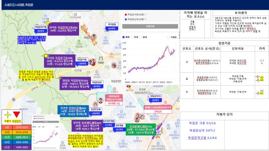The width and height of the screenshot is (269, 151).
Task: Open the 무악현대 964세대 map marker
Action: [112, 26]
